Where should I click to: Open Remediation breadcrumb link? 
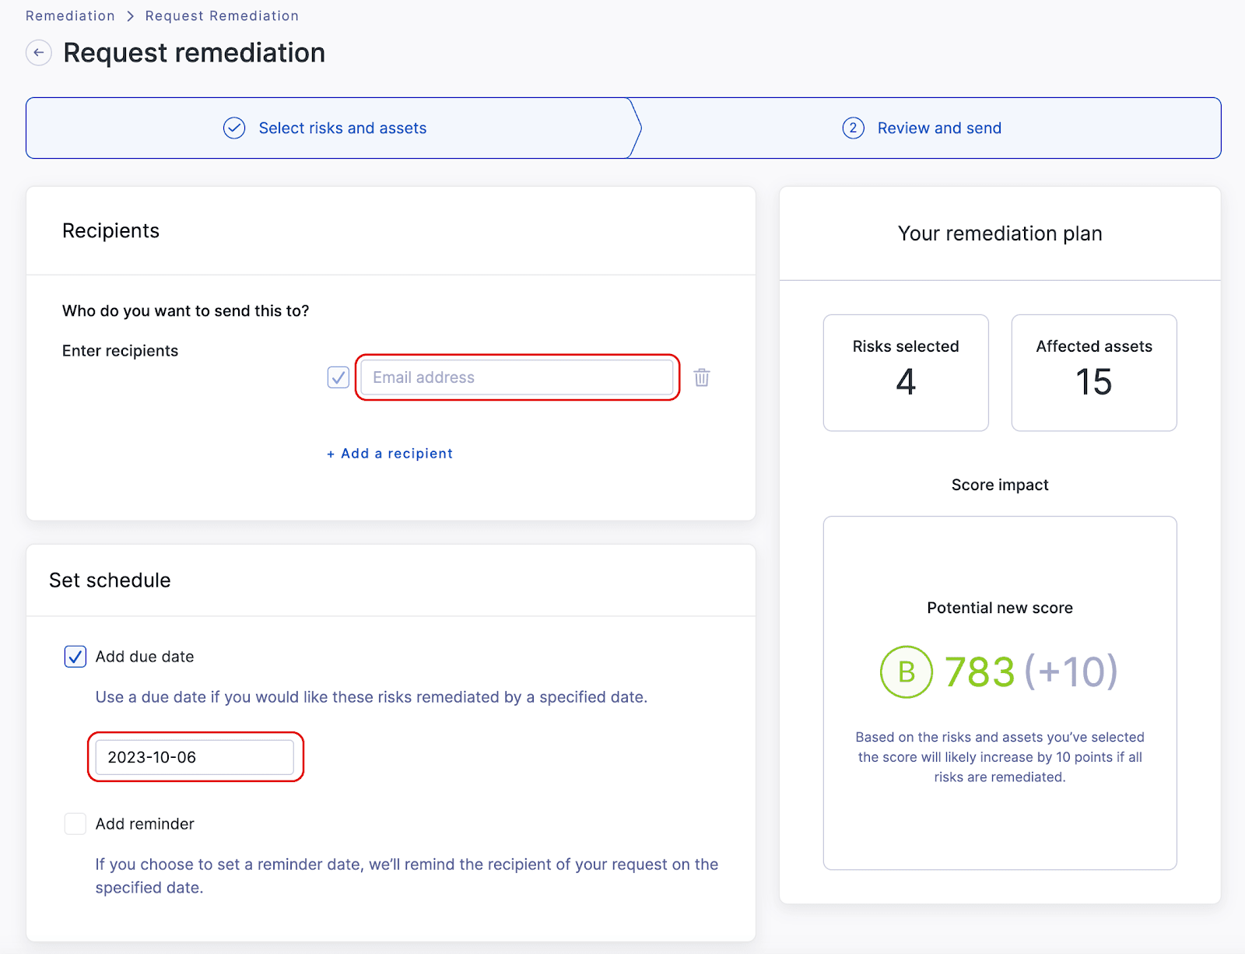pos(70,16)
